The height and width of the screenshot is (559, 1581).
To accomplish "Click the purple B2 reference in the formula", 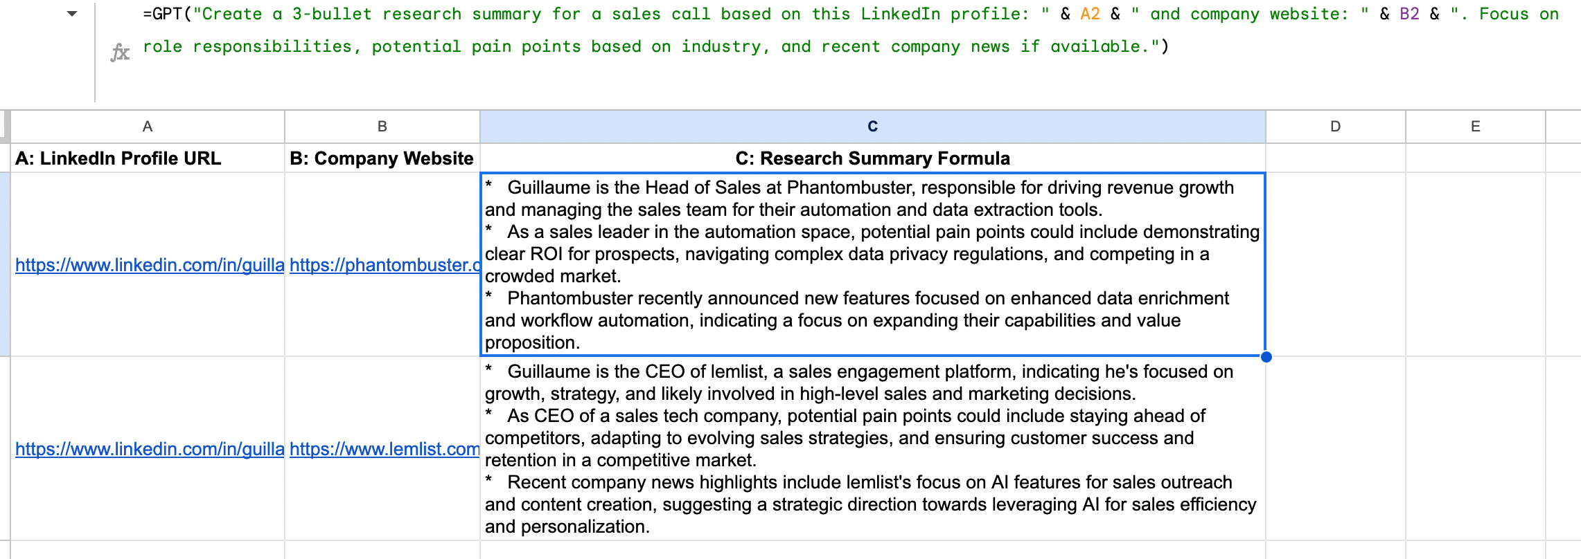I will pos(1409,14).
